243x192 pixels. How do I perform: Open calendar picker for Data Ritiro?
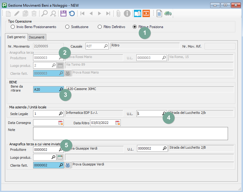coord(118,123)
